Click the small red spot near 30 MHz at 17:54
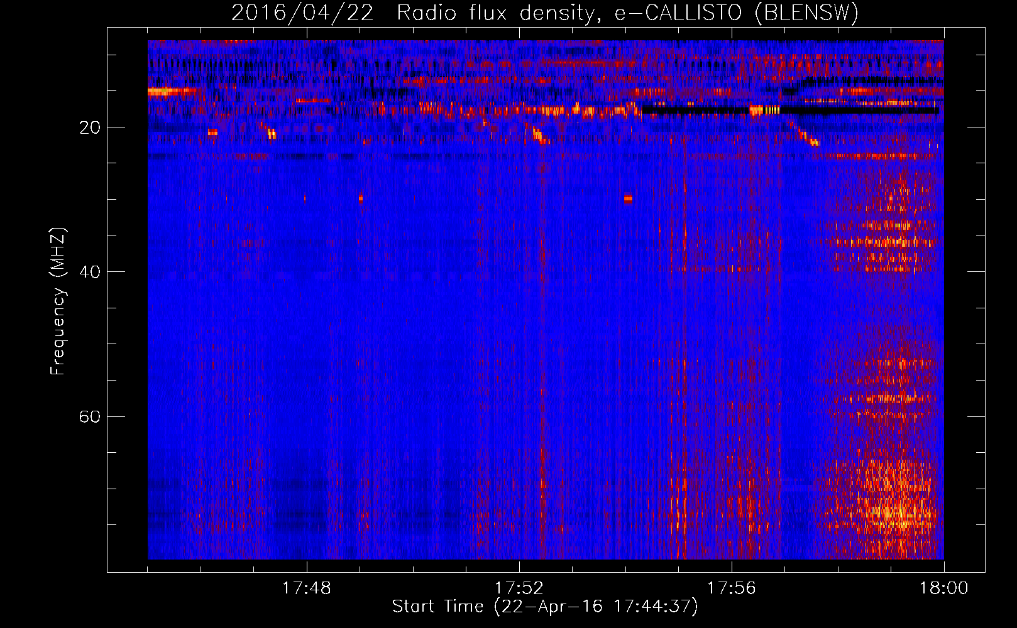 coord(628,199)
